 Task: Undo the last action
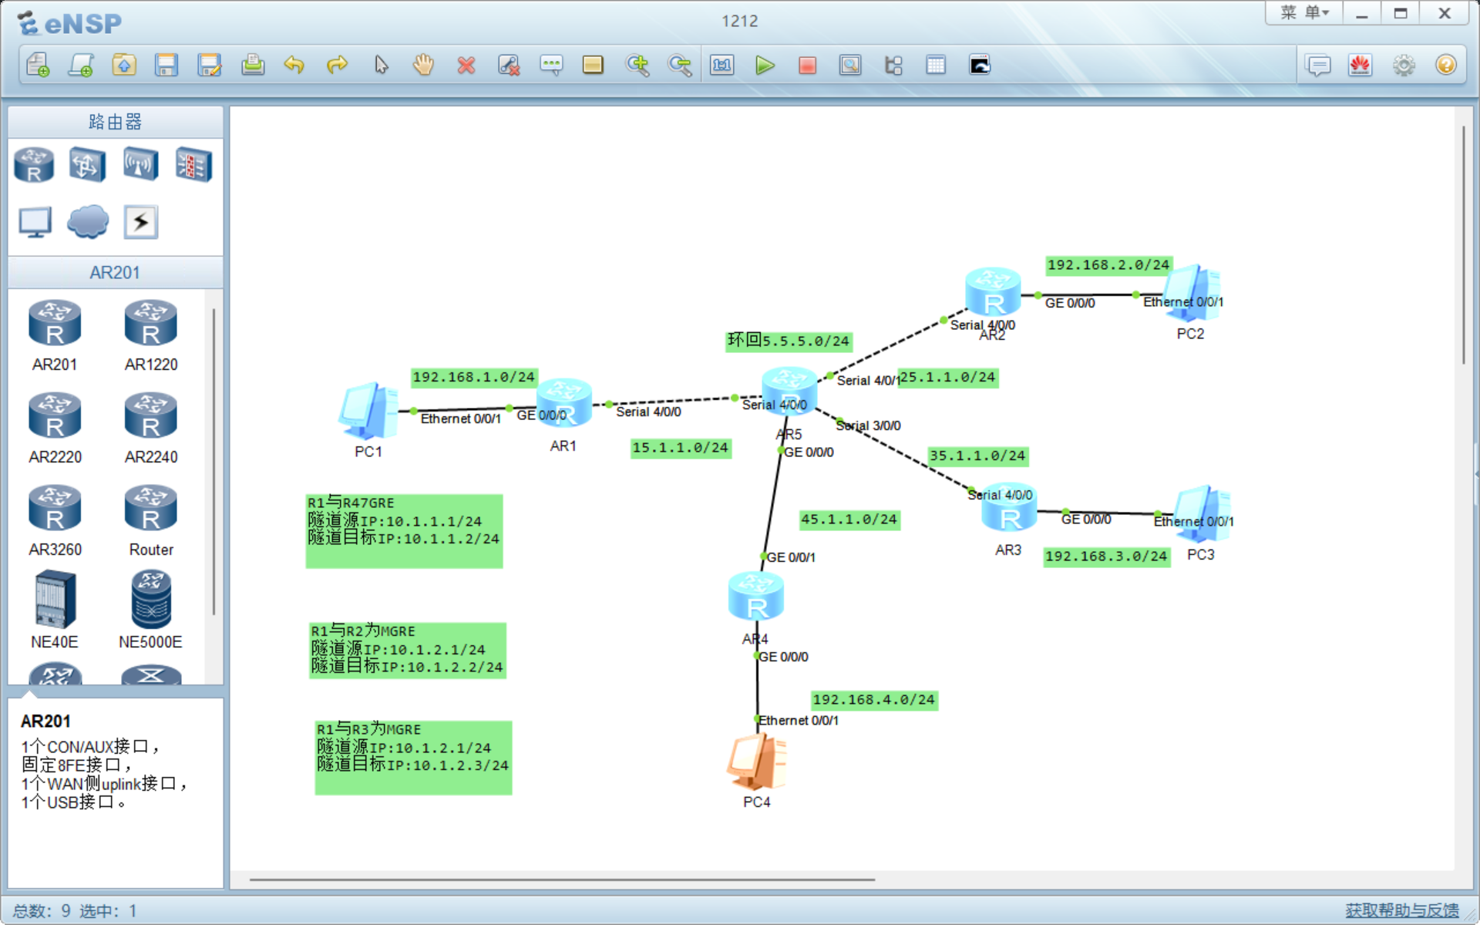tap(294, 65)
